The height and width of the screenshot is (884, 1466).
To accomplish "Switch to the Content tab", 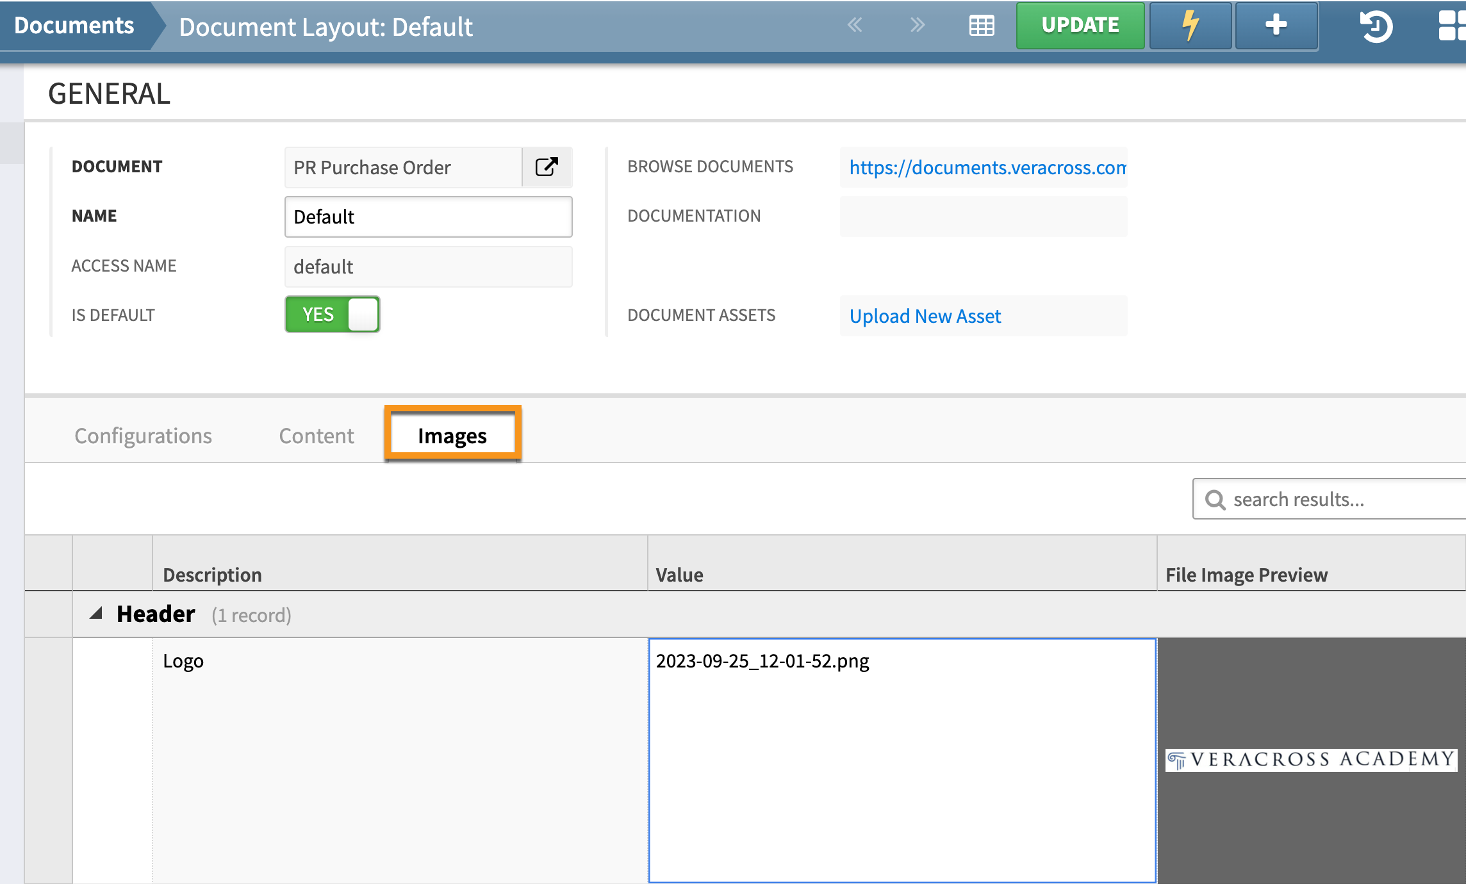I will tap(316, 436).
